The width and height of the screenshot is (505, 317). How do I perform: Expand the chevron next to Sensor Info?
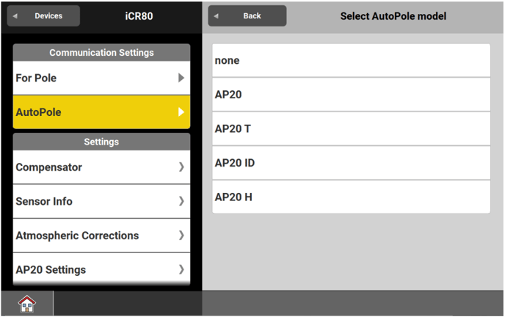pyautogui.click(x=181, y=201)
